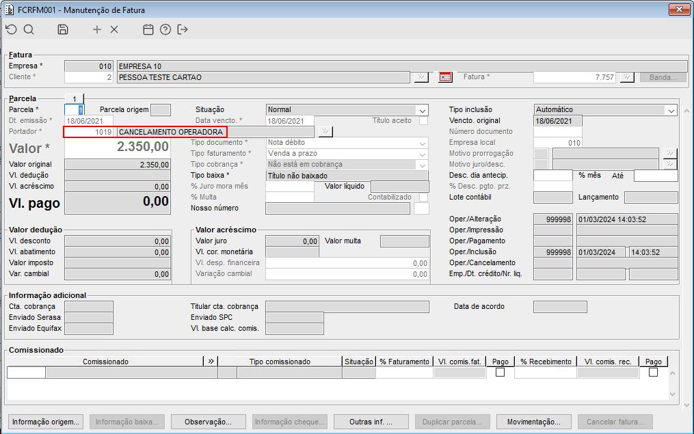
Task: Open the Situação dropdown showing Normal
Action: (423, 110)
